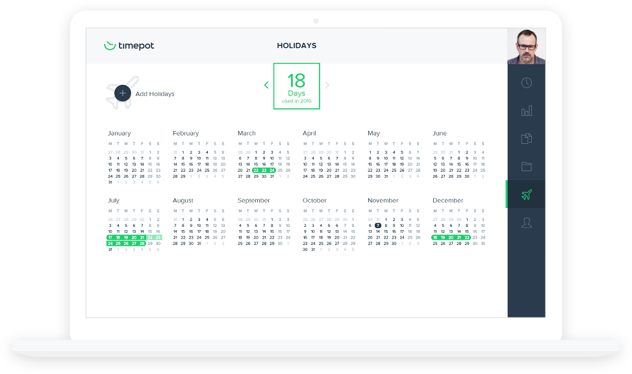Viewport: 632px width, 374px height.
Task: Click the timepot logo
Action: [129, 45]
